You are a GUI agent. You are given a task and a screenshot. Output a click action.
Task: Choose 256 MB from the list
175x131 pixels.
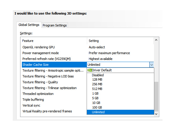[x=97, y=84]
